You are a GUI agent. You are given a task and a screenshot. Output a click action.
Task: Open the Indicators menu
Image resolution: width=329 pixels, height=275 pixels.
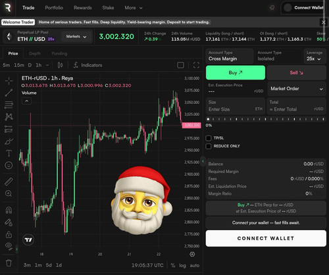(x=88, y=65)
